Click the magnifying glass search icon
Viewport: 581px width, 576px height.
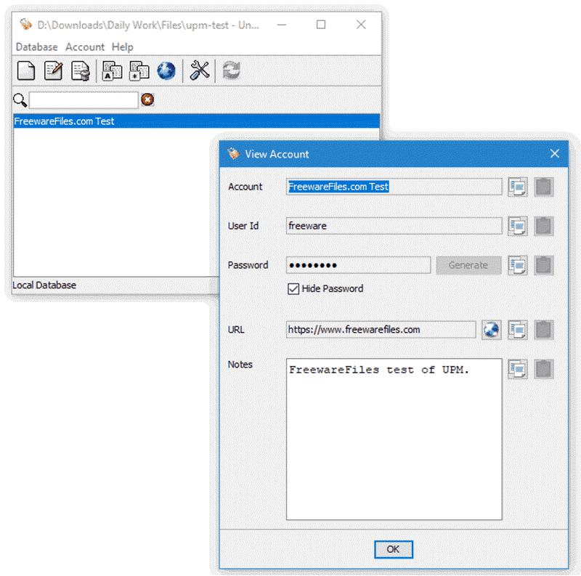coord(20,100)
